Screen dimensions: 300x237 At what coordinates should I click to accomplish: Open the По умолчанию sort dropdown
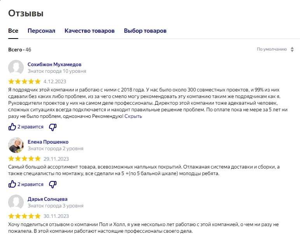click(272, 49)
